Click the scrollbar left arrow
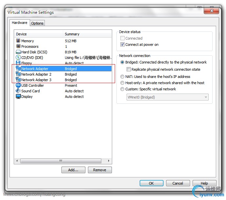The height and width of the screenshot is (200, 226). (17, 161)
